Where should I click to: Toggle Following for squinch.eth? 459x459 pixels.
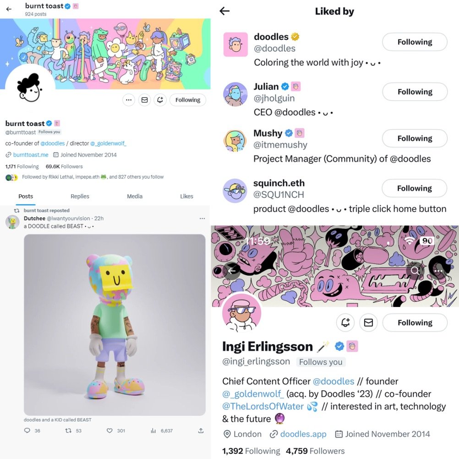(x=415, y=188)
